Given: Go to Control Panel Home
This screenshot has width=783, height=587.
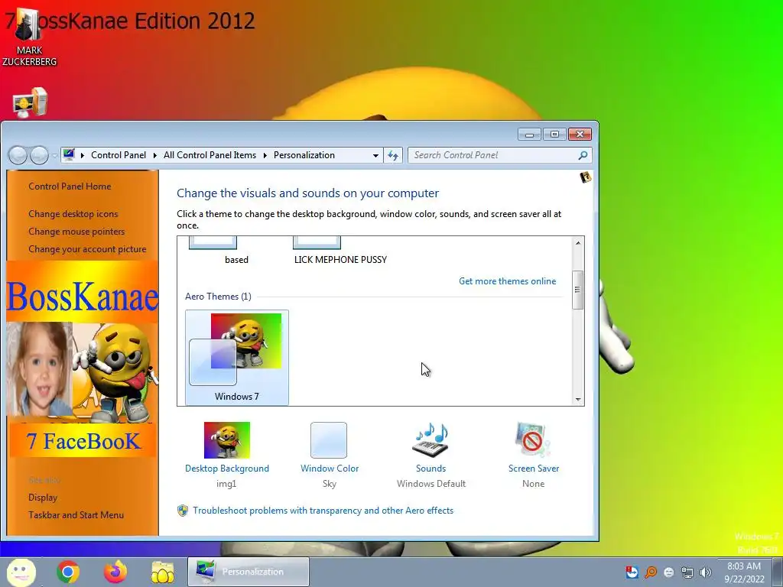Looking at the screenshot, I should click(70, 186).
